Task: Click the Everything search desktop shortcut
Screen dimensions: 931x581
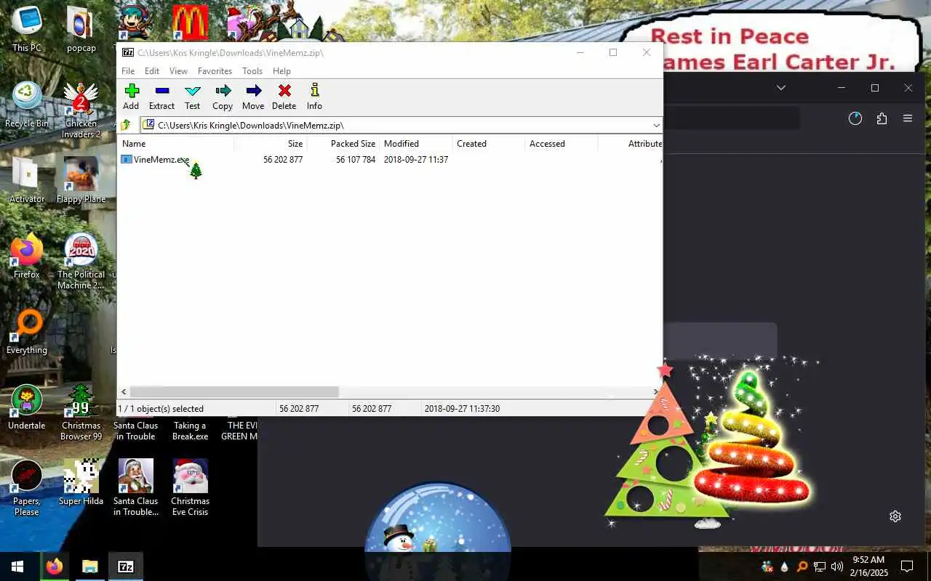Action: point(27,332)
